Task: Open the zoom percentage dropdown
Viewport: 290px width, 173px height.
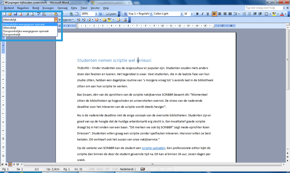Action: pyautogui.click(x=96, y=14)
